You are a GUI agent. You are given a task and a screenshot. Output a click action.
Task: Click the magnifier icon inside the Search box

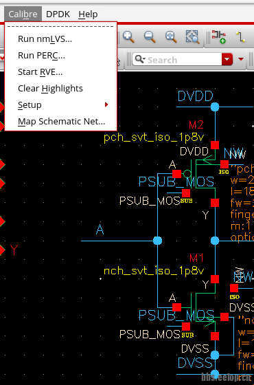140,59
